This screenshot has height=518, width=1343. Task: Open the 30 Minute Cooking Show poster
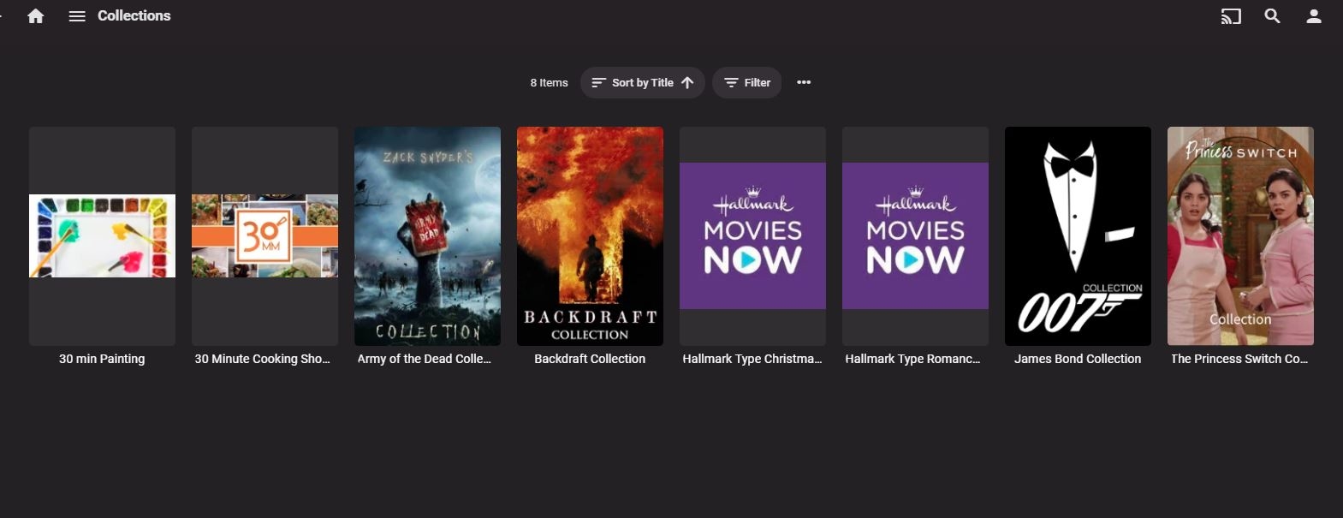point(264,236)
